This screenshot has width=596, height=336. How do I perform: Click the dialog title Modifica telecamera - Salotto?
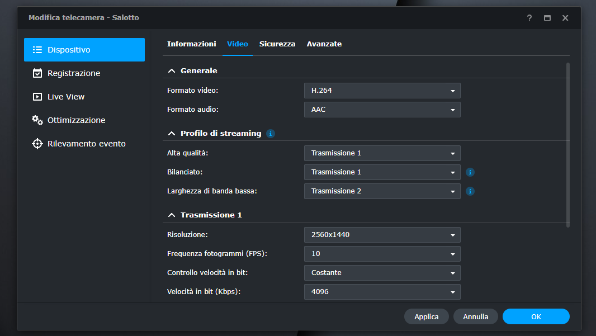(84, 18)
